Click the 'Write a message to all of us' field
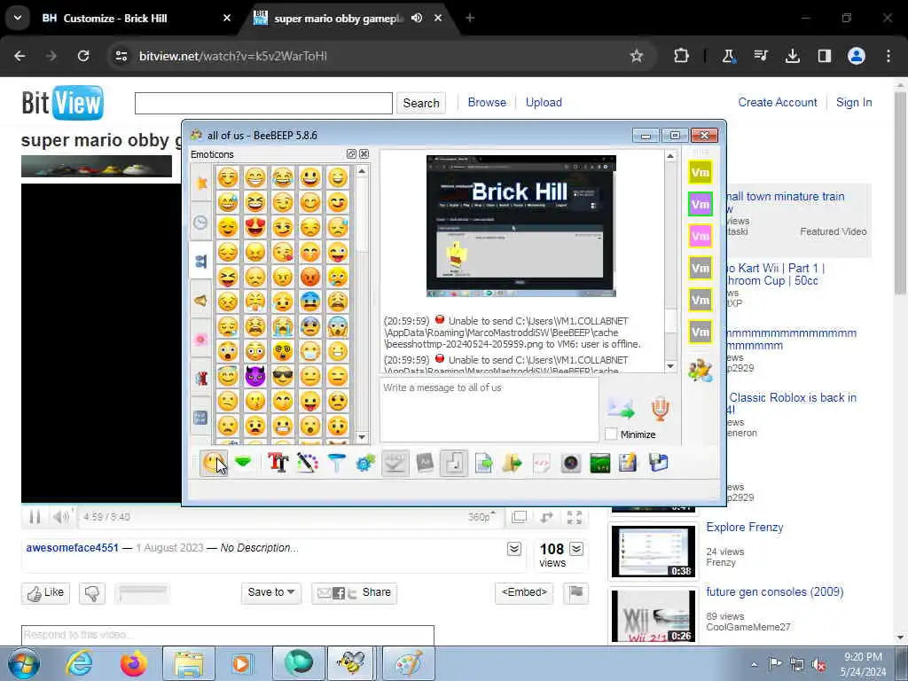908x681 pixels. 489,410
